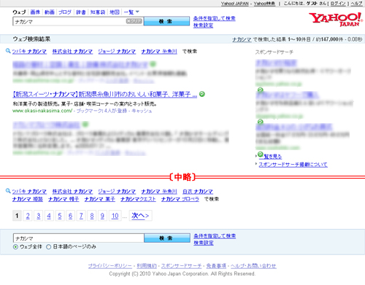Viewport: 365px width, 285px height.
Task: Select the ウェブ全体 radio button
Action: click(x=15, y=247)
